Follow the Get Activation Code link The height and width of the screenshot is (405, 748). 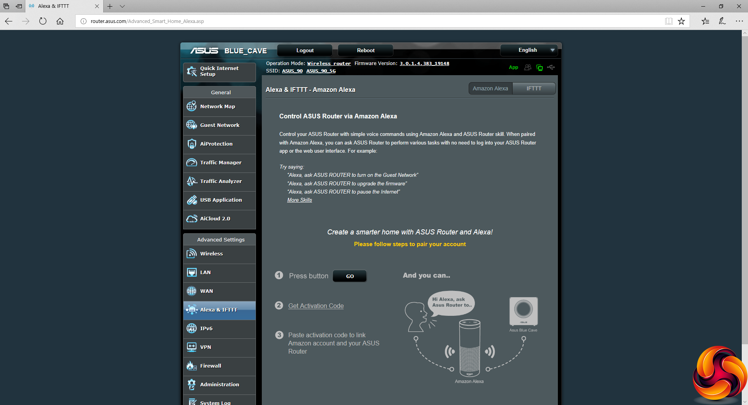tap(316, 306)
